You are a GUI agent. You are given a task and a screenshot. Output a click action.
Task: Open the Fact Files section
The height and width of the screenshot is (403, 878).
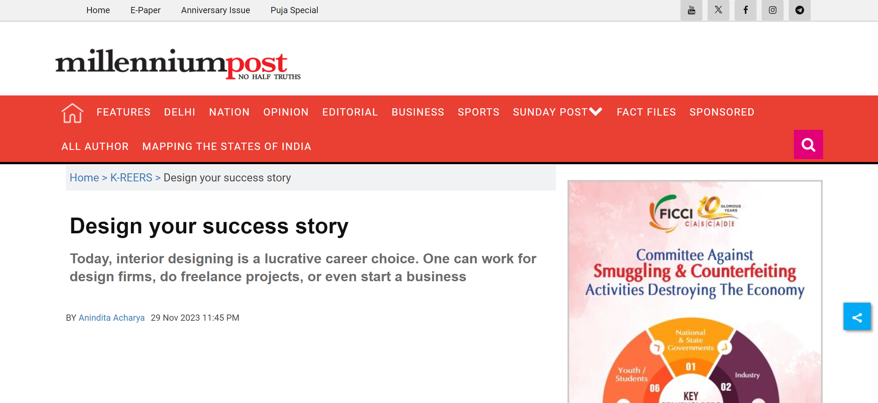(646, 112)
